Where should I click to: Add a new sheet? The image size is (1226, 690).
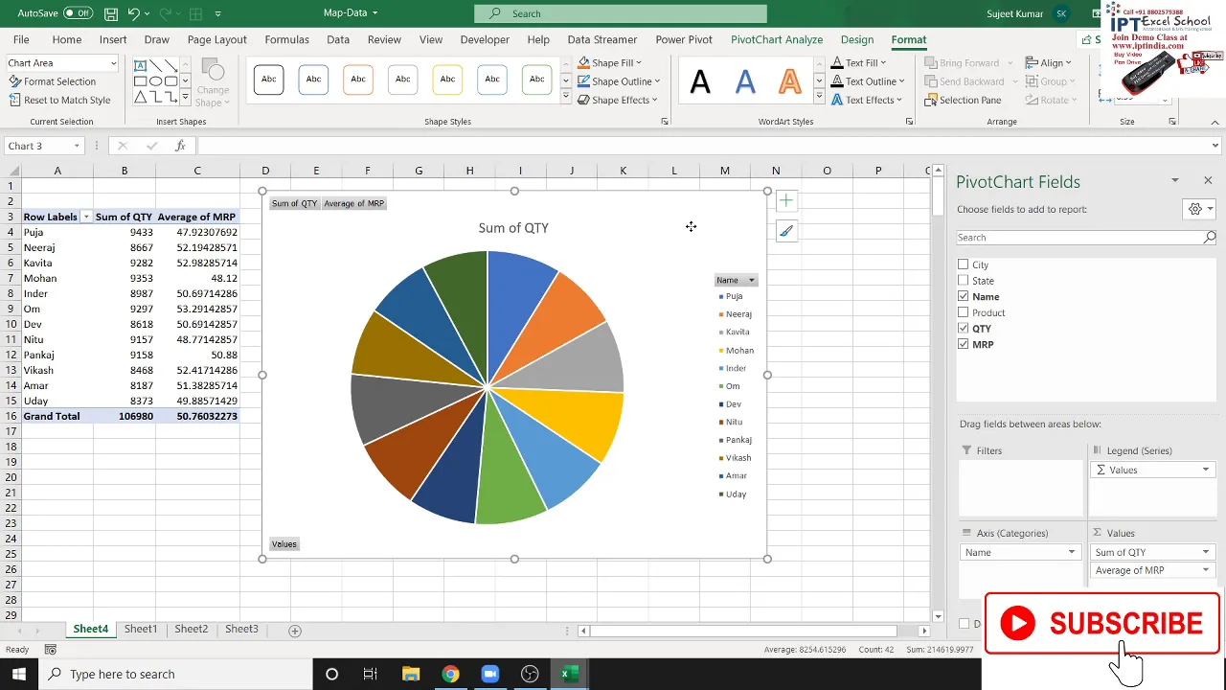click(295, 631)
